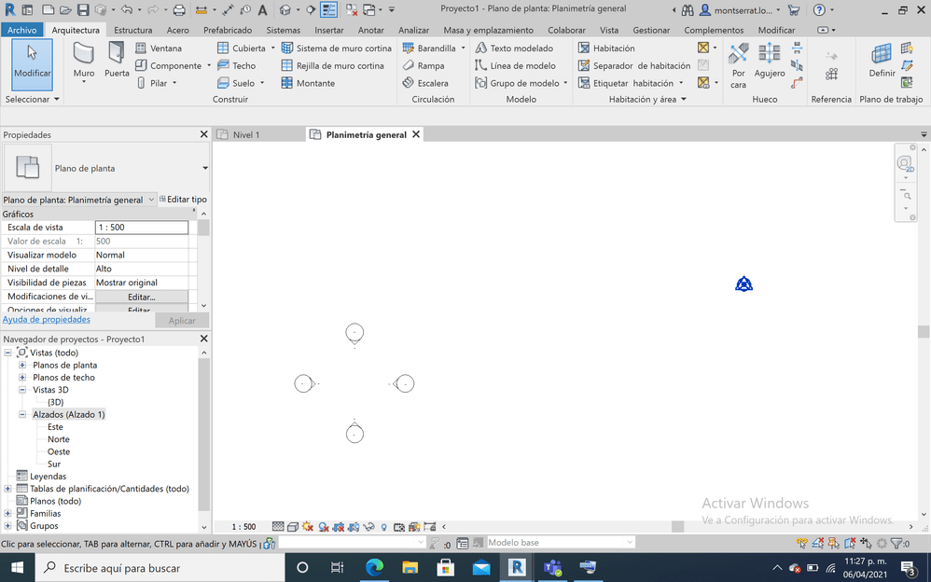Toggle reveal hidden elements lightbulb
931x582 pixels.
(x=384, y=526)
